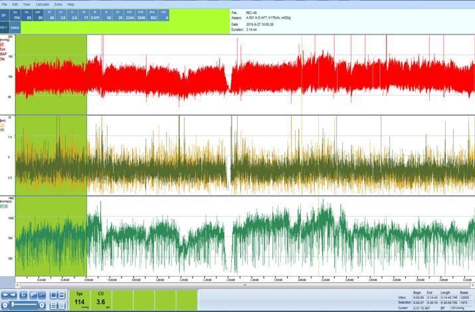
Task: Click the scroll right arrow button
Action: (13, 295)
